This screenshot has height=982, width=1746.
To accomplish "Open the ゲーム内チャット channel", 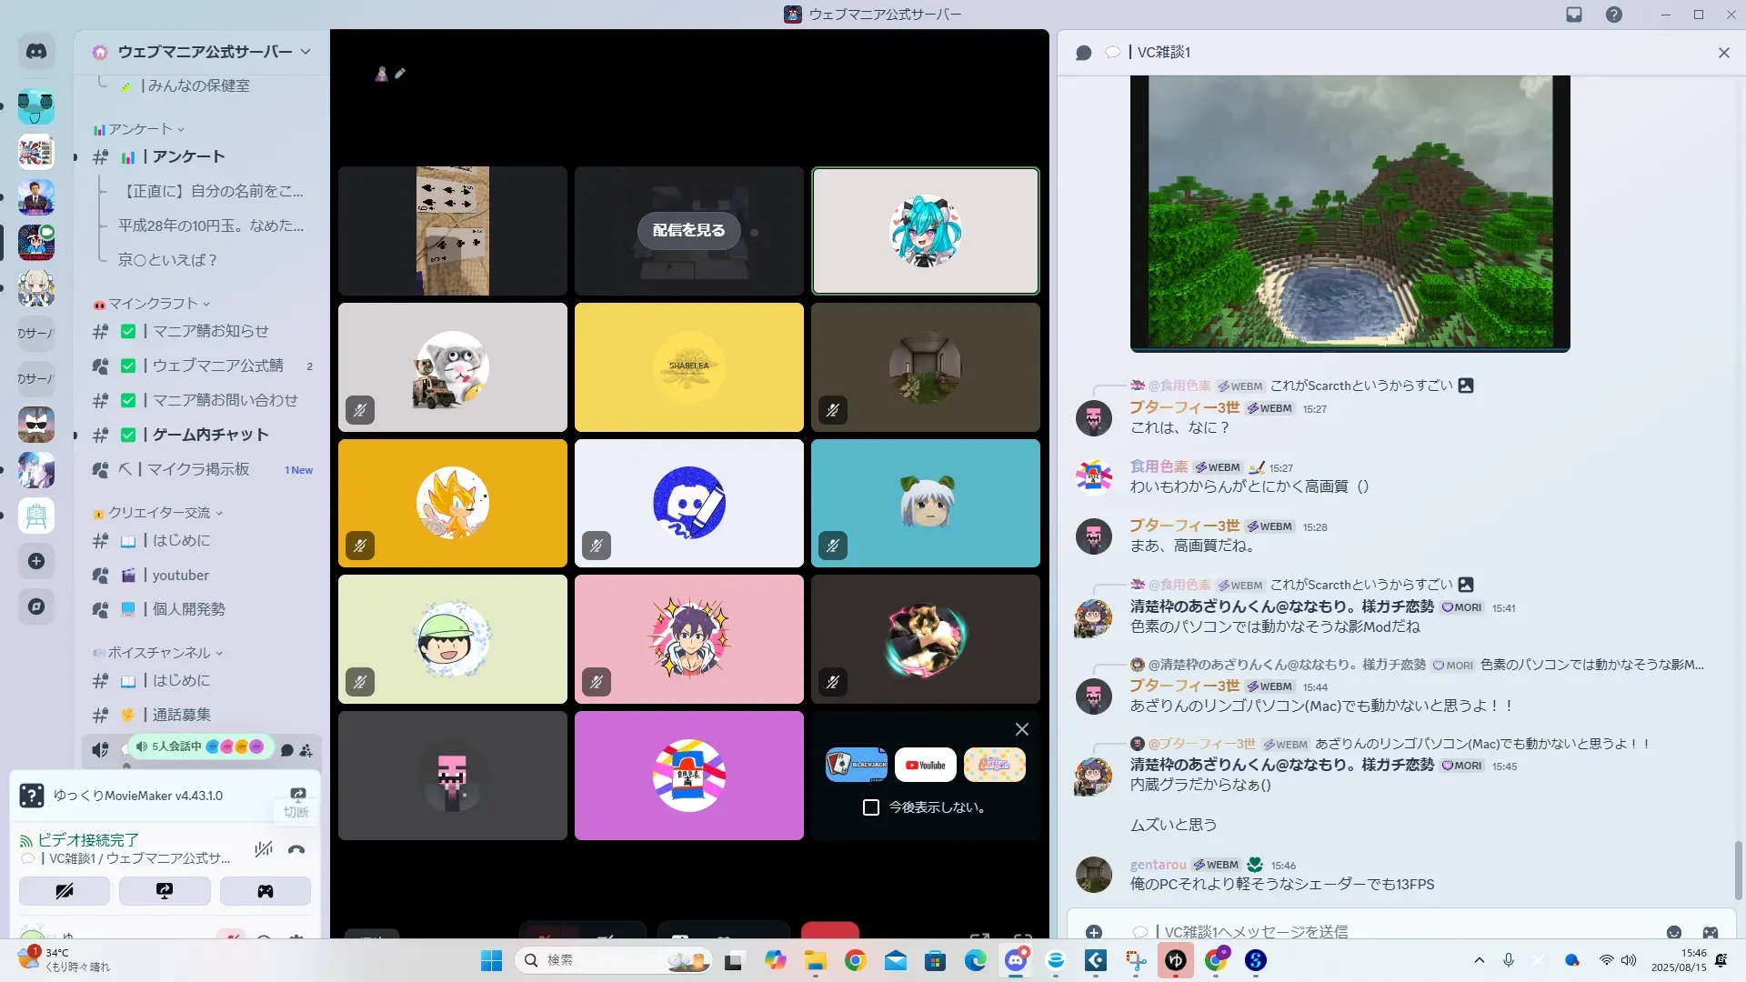I will point(210,435).
